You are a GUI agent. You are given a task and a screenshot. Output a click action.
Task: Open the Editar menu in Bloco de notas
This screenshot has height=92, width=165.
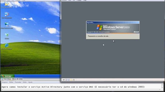pos(11,82)
